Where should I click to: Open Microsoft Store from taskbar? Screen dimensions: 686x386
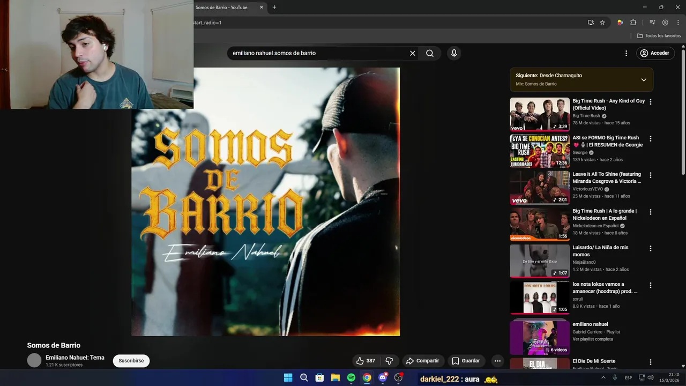(319, 377)
